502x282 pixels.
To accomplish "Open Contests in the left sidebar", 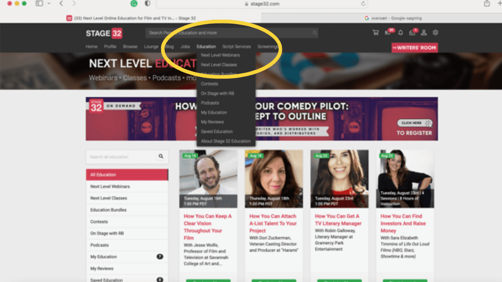I will point(127,221).
